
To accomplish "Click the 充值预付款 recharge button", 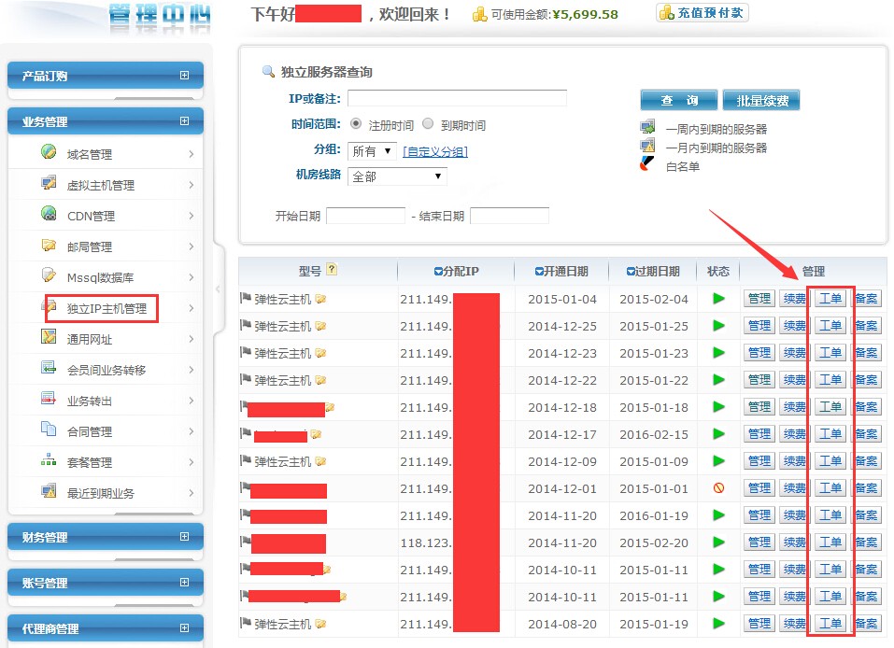I will pos(702,13).
